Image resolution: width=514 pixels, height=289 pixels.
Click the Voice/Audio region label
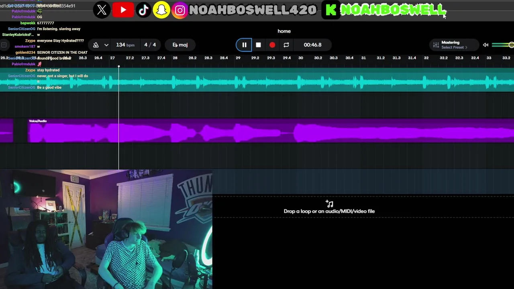tap(38, 121)
